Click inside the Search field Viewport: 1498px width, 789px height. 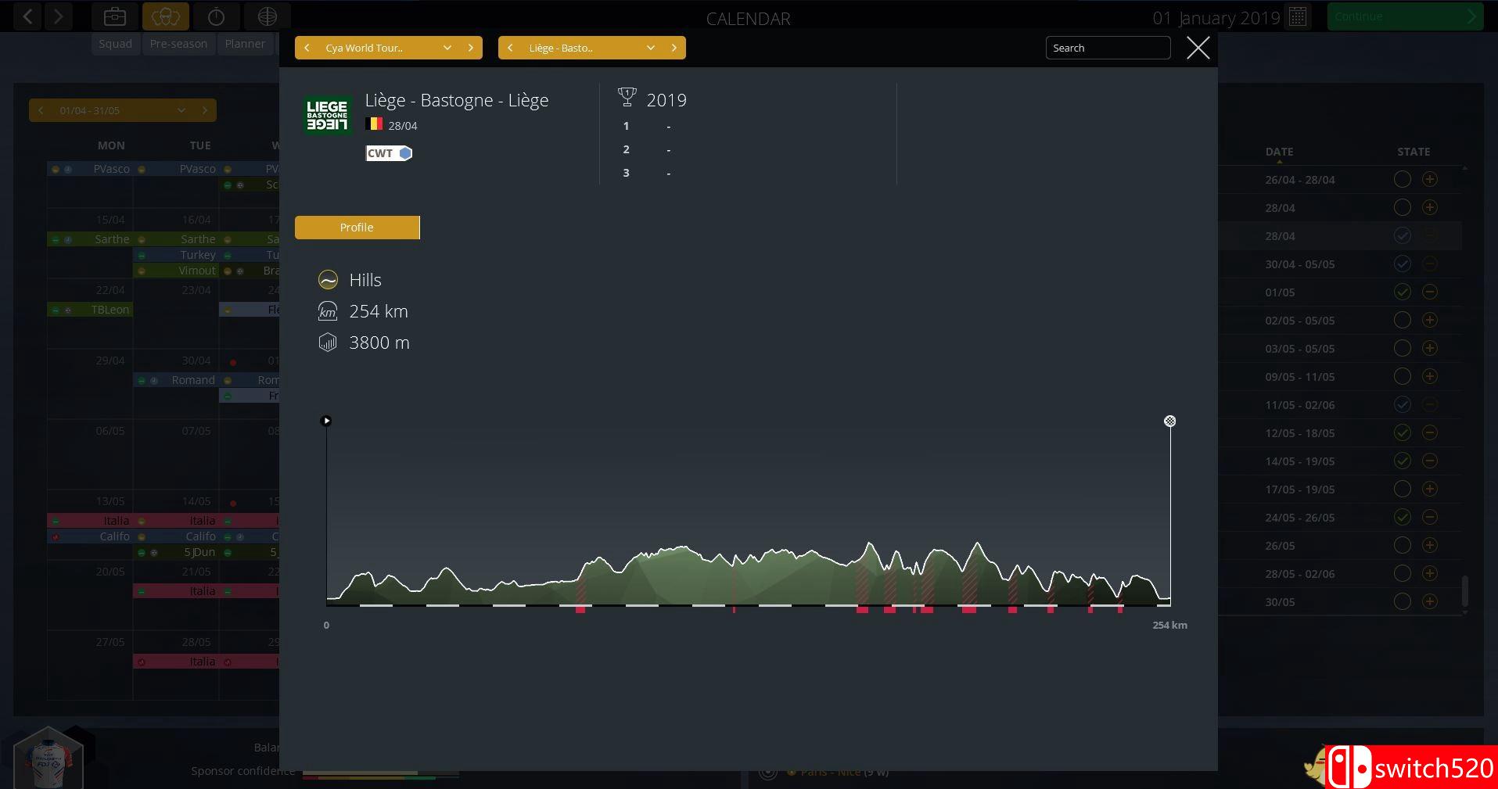click(1108, 48)
